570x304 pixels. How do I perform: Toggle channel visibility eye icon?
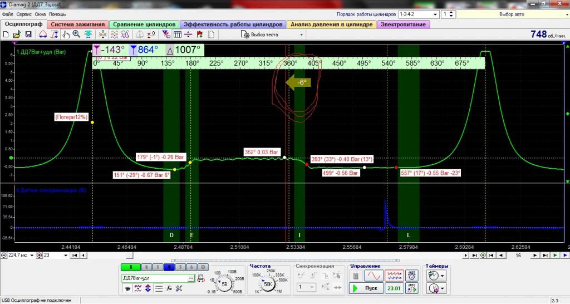[x=127, y=288]
